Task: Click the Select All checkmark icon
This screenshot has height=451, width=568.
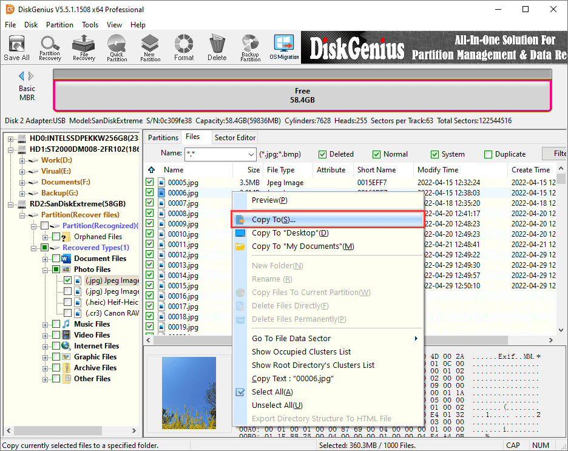Action: (240, 392)
